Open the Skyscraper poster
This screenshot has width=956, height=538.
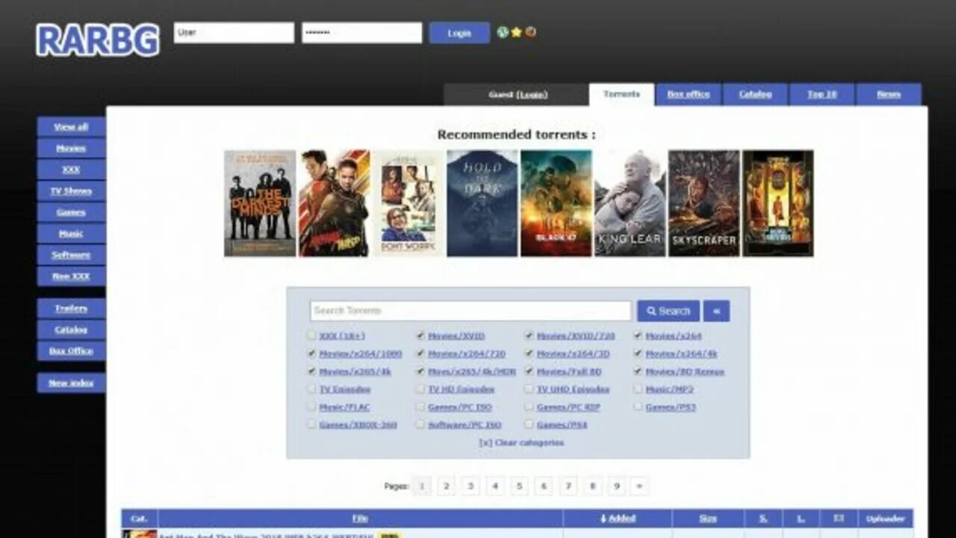pos(704,203)
